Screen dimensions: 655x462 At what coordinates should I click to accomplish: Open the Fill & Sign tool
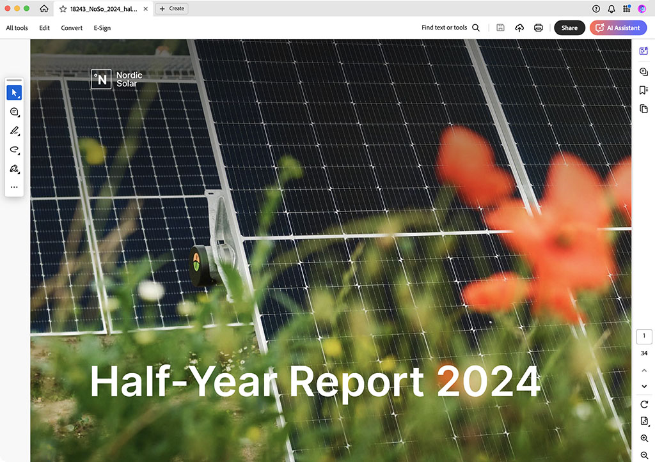point(14,169)
